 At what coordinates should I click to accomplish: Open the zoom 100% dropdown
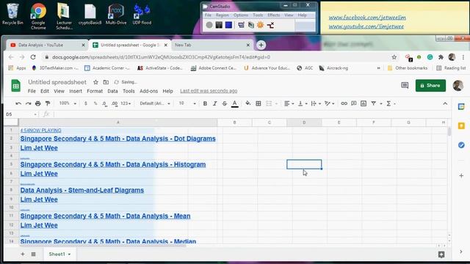tap(68, 103)
